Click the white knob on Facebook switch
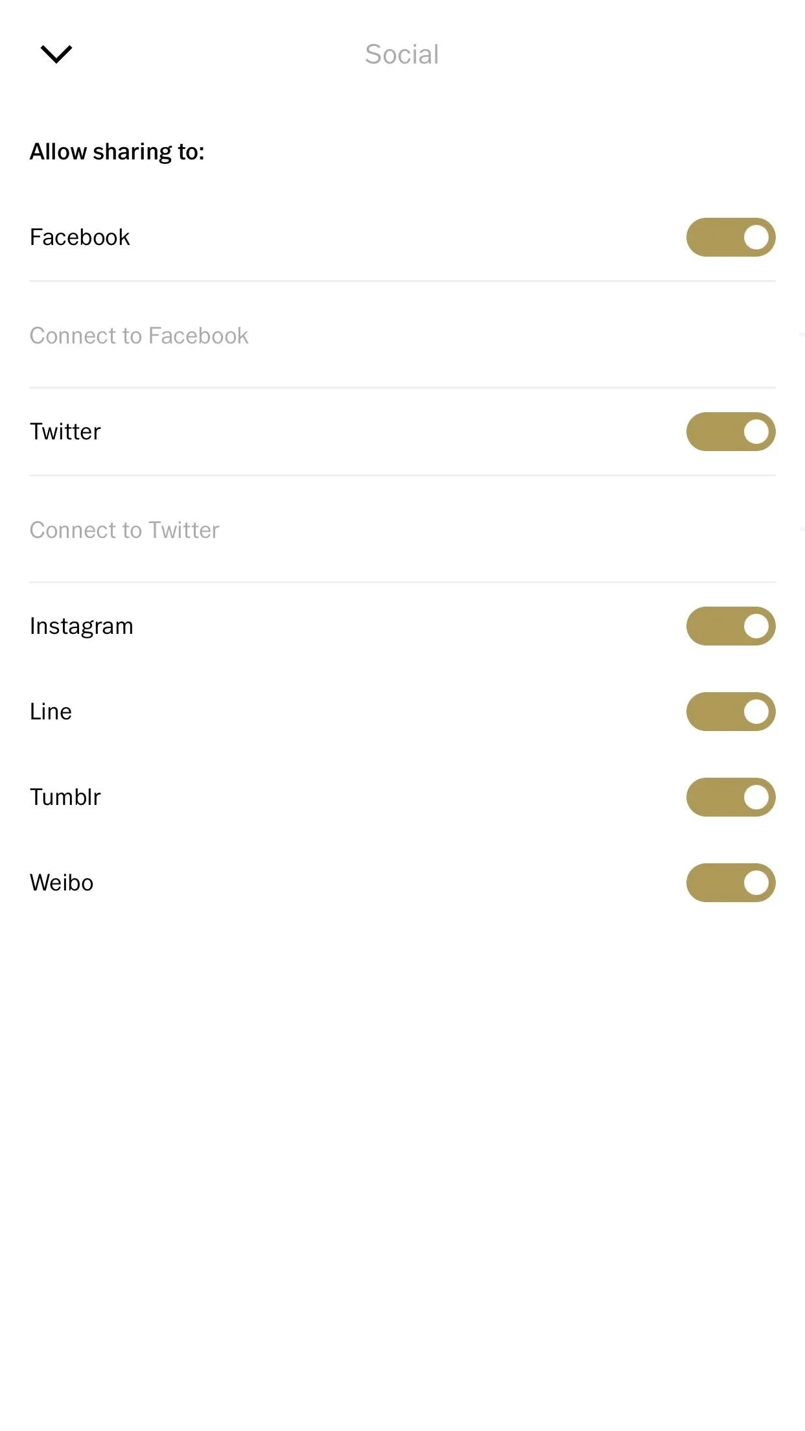This screenshot has width=805, height=1431. coord(756,237)
